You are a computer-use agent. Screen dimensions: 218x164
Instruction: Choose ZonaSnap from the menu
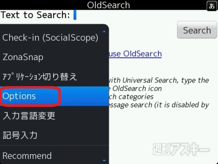(54, 57)
